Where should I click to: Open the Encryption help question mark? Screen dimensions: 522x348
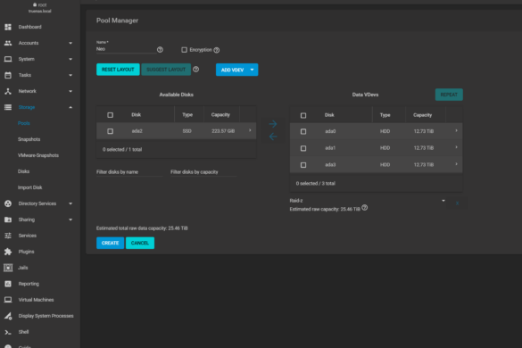point(217,50)
